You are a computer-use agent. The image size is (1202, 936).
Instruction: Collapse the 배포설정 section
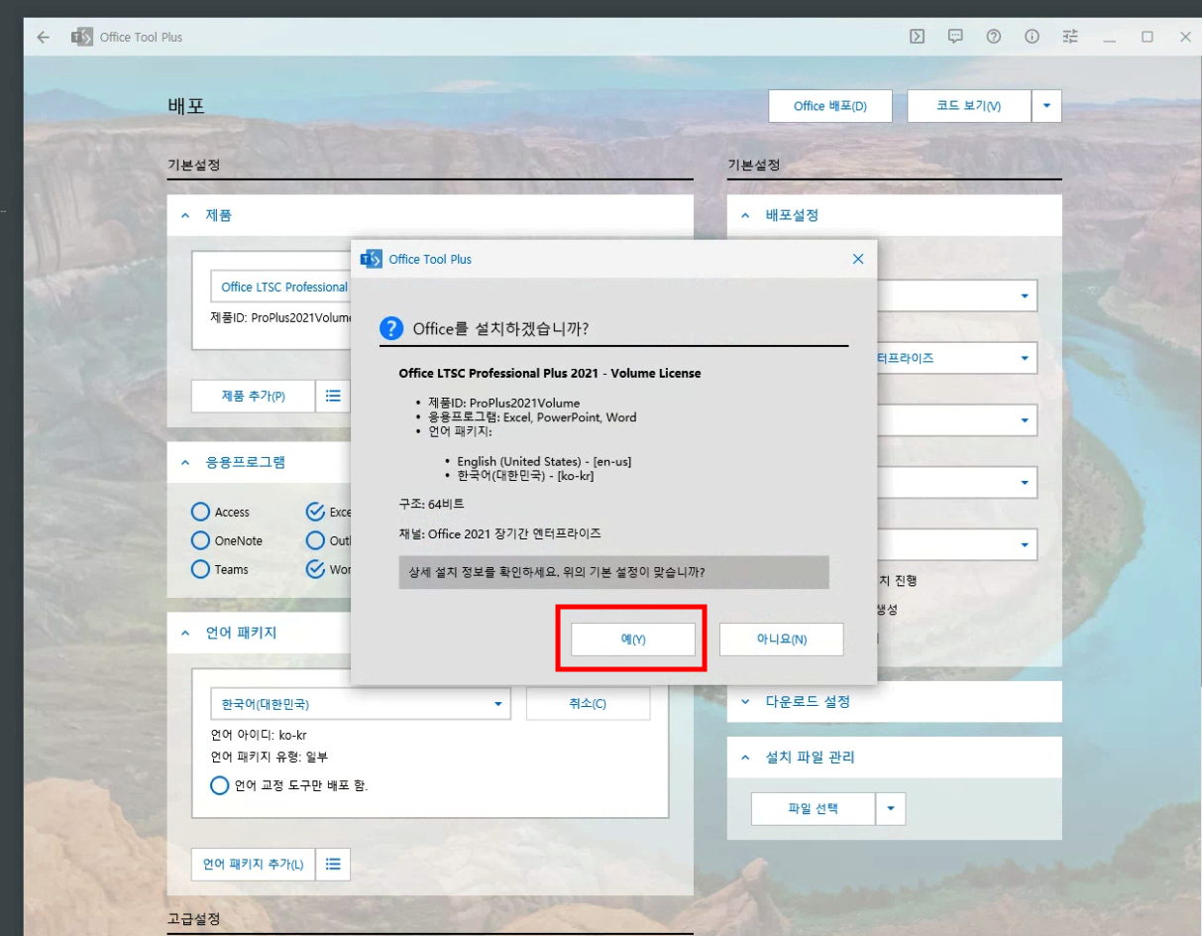click(x=745, y=215)
